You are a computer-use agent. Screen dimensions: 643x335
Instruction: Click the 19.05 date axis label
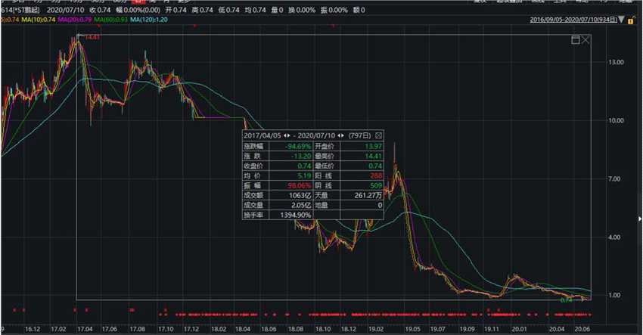click(x=413, y=329)
